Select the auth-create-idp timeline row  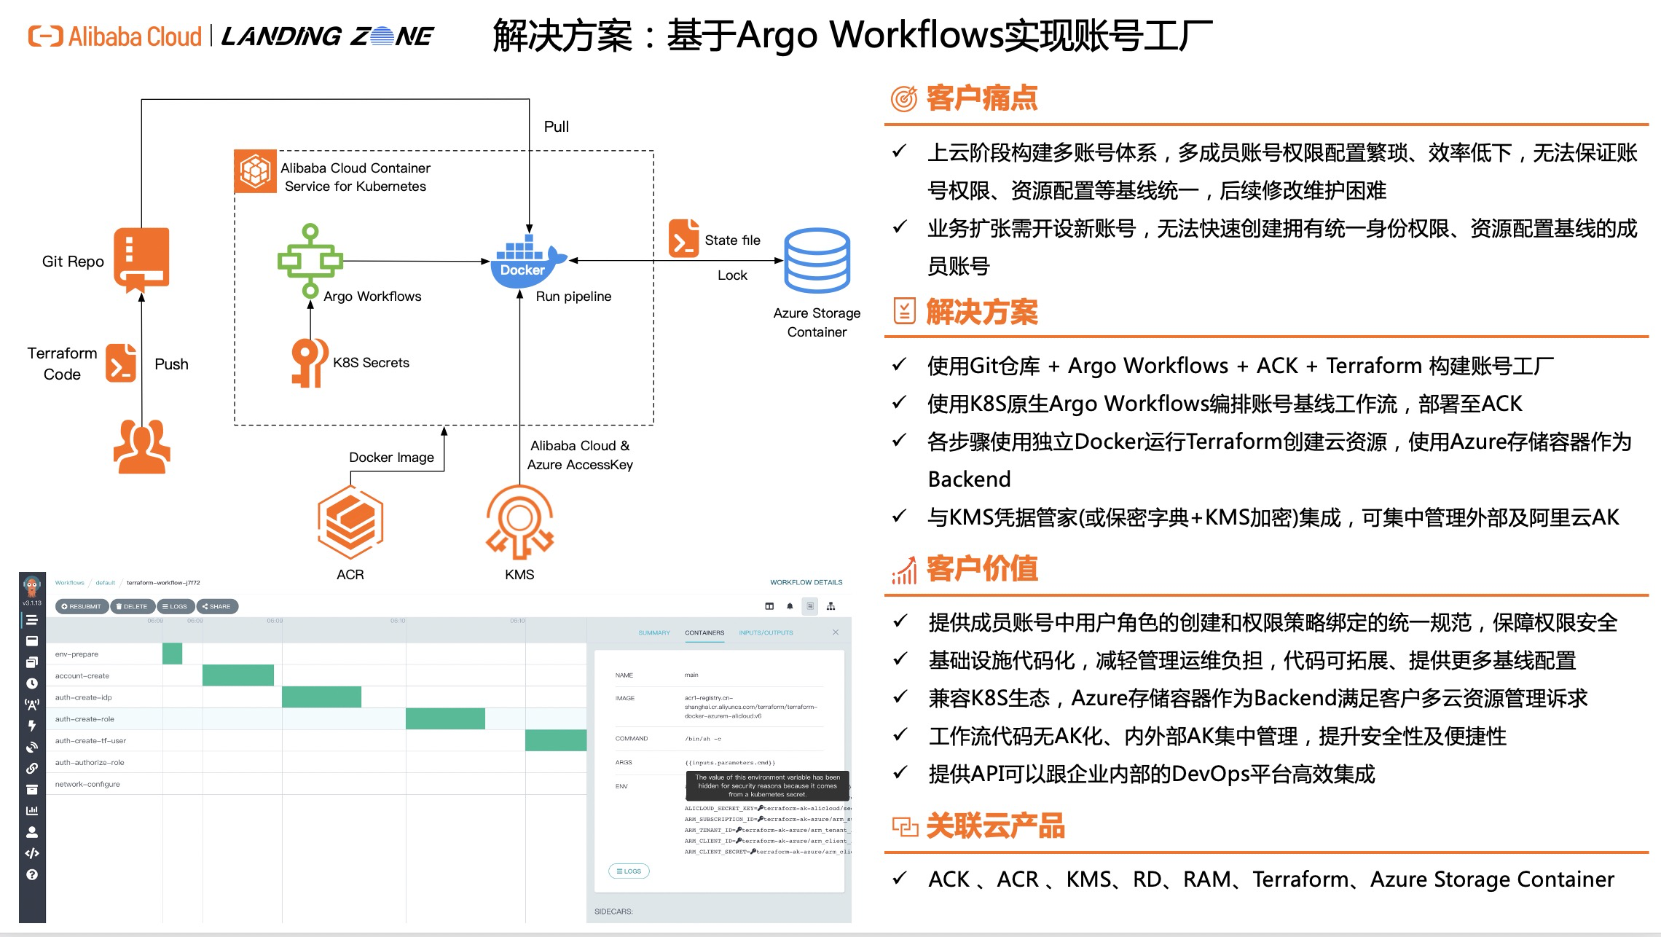[316, 697]
